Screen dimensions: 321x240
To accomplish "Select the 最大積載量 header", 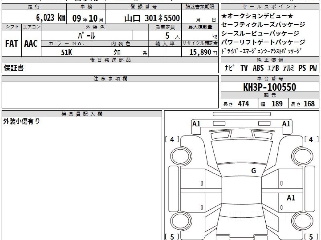I will coord(200,27).
